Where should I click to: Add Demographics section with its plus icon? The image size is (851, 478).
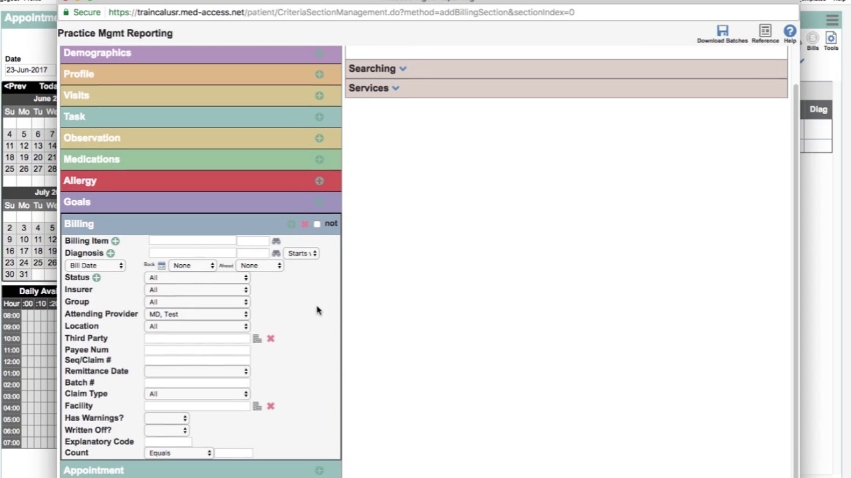point(319,53)
